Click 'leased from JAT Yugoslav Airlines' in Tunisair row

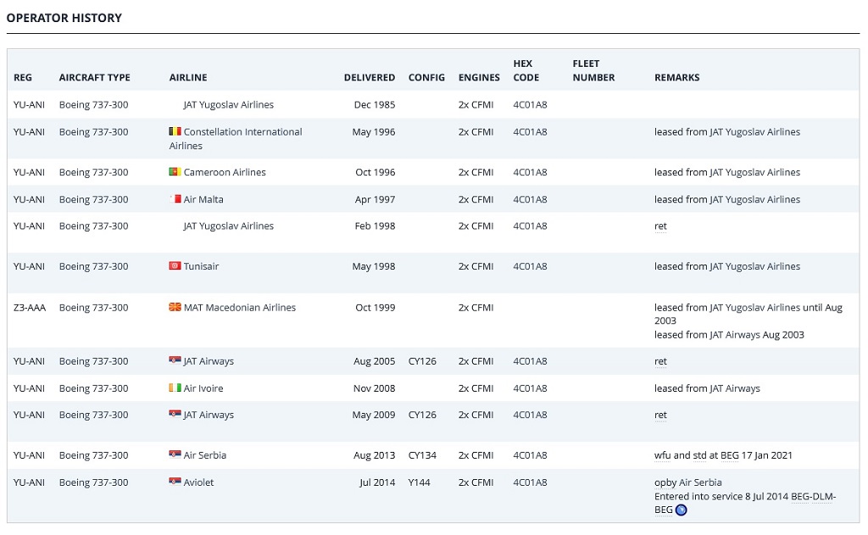[x=726, y=266]
